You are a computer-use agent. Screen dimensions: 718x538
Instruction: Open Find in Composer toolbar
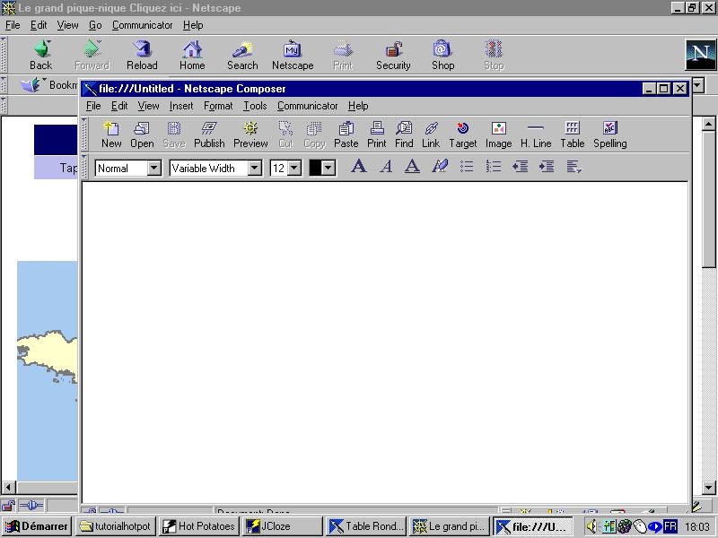[404, 135]
